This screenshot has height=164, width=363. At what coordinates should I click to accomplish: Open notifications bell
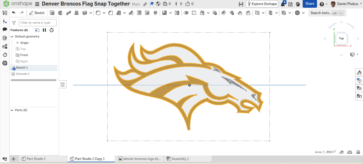(x=283, y=4)
